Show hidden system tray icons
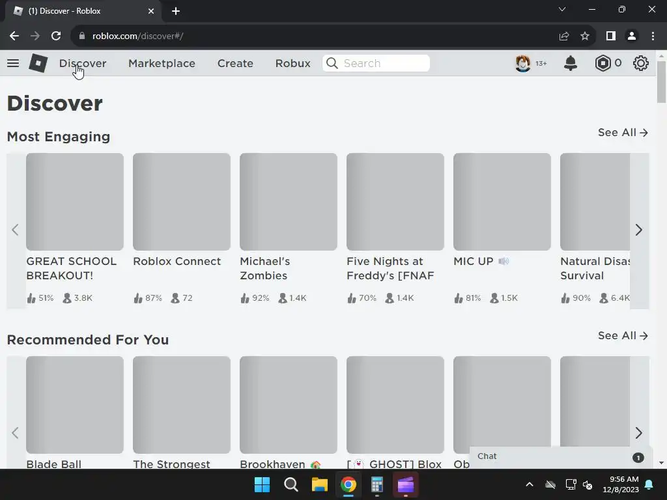This screenshot has width=667, height=500. [x=530, y=484]
